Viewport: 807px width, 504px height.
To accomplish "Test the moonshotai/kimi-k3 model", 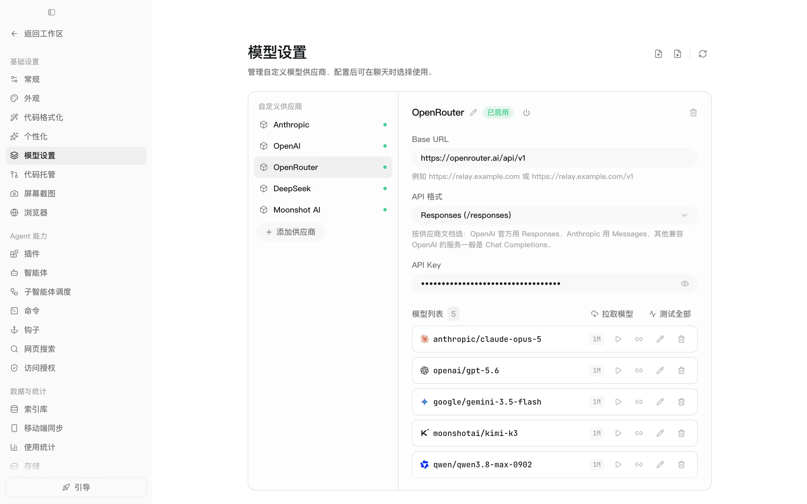I will pyautogui.click(x=618, y=433).
